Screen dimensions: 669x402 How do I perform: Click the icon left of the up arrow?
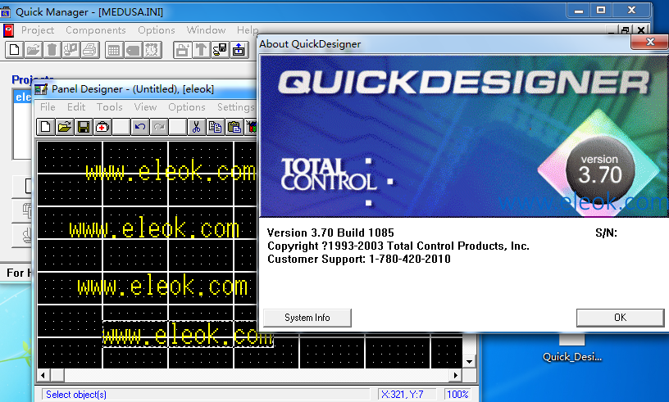(x=182, y=50)
